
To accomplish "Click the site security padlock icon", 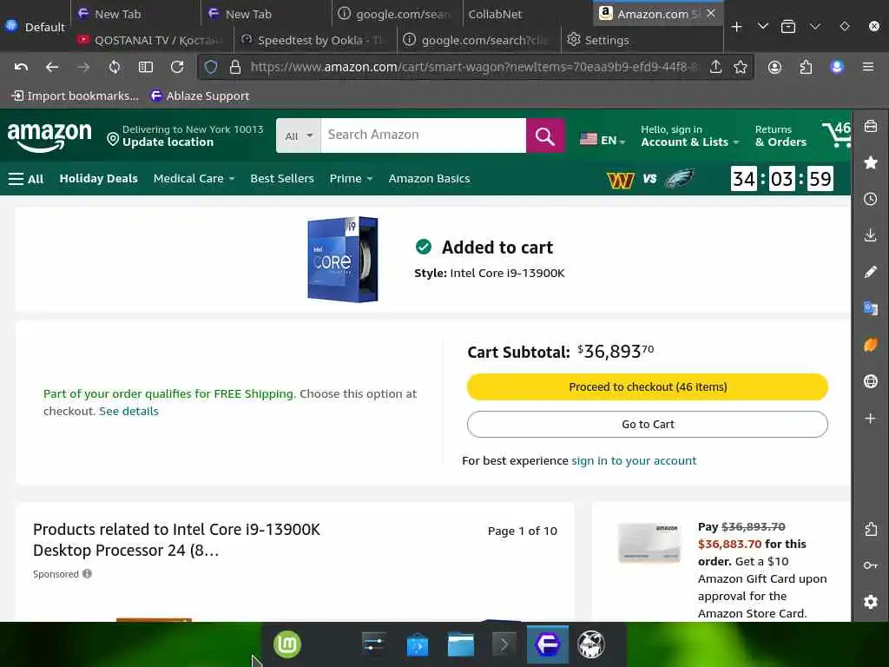I will point(235,67).
